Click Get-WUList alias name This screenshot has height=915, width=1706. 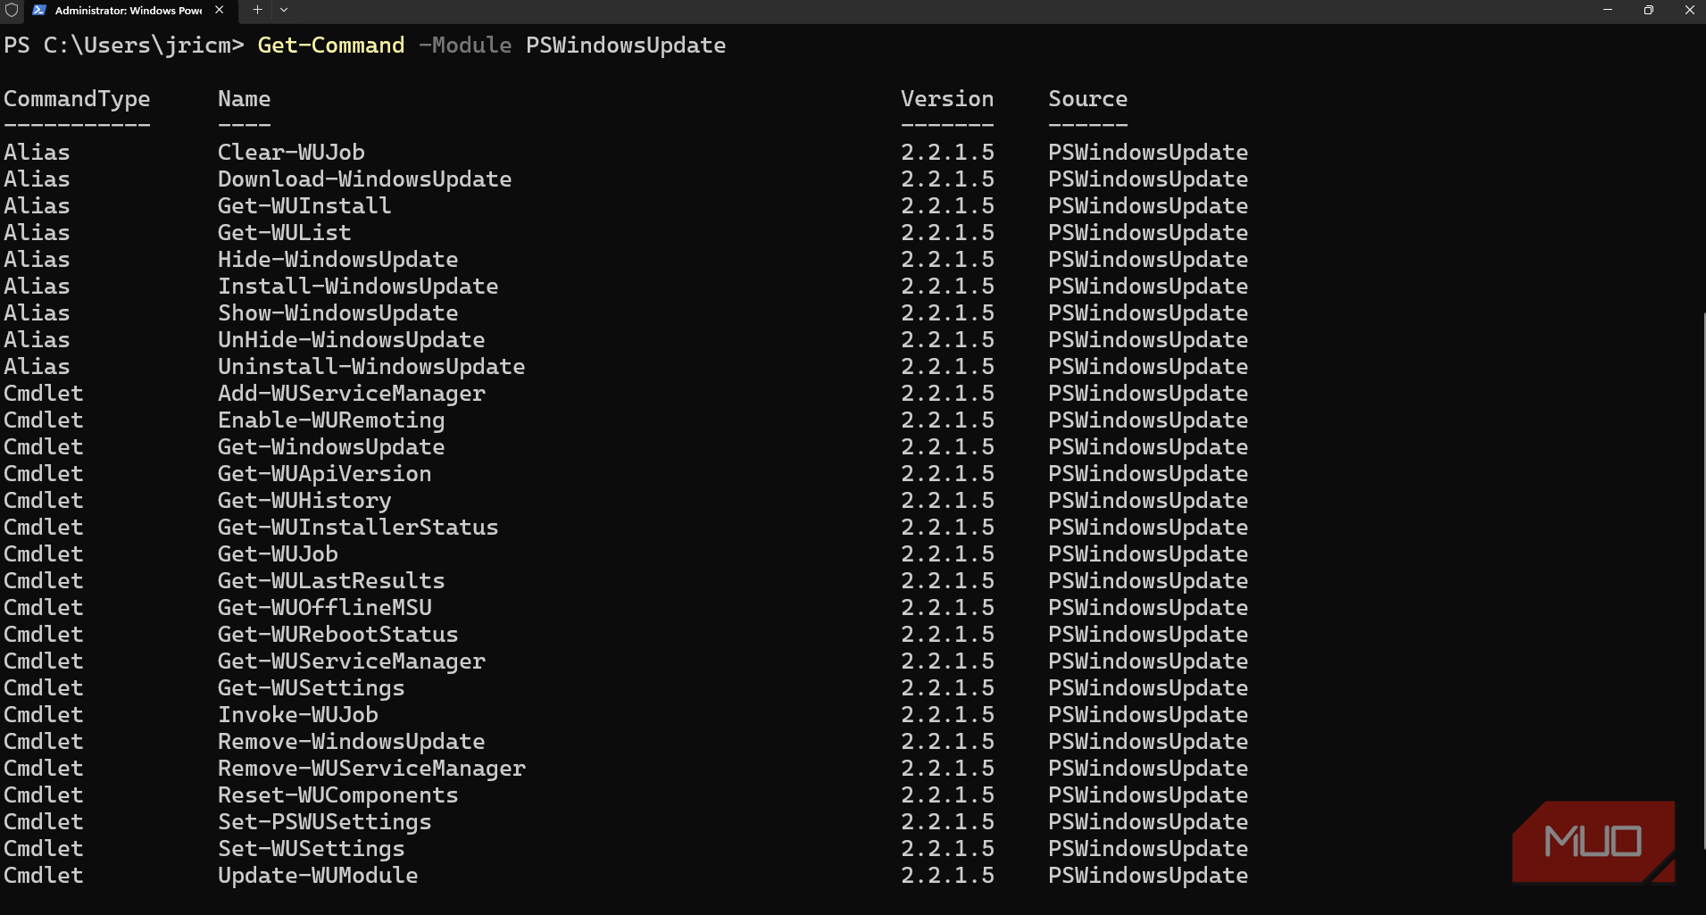284,233
